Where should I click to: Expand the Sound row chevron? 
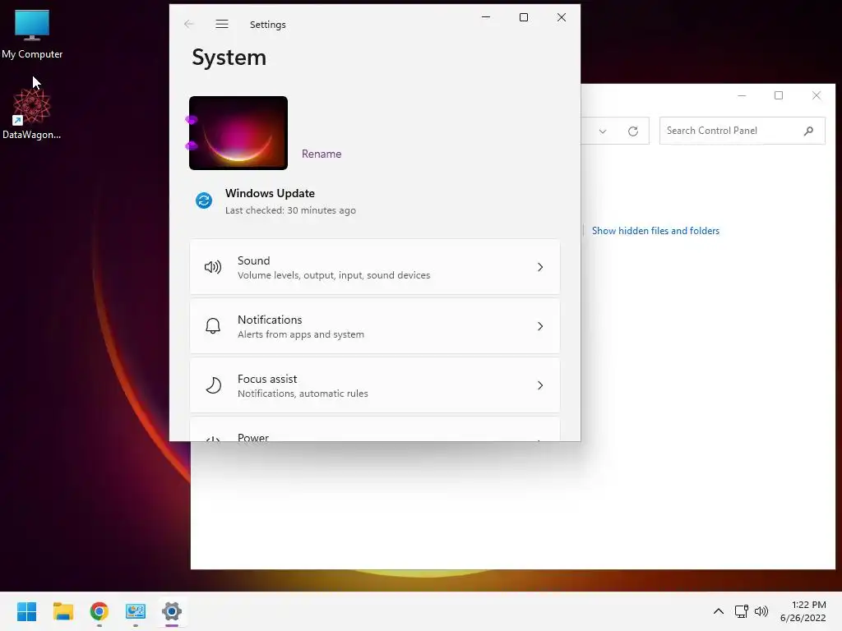540,267
